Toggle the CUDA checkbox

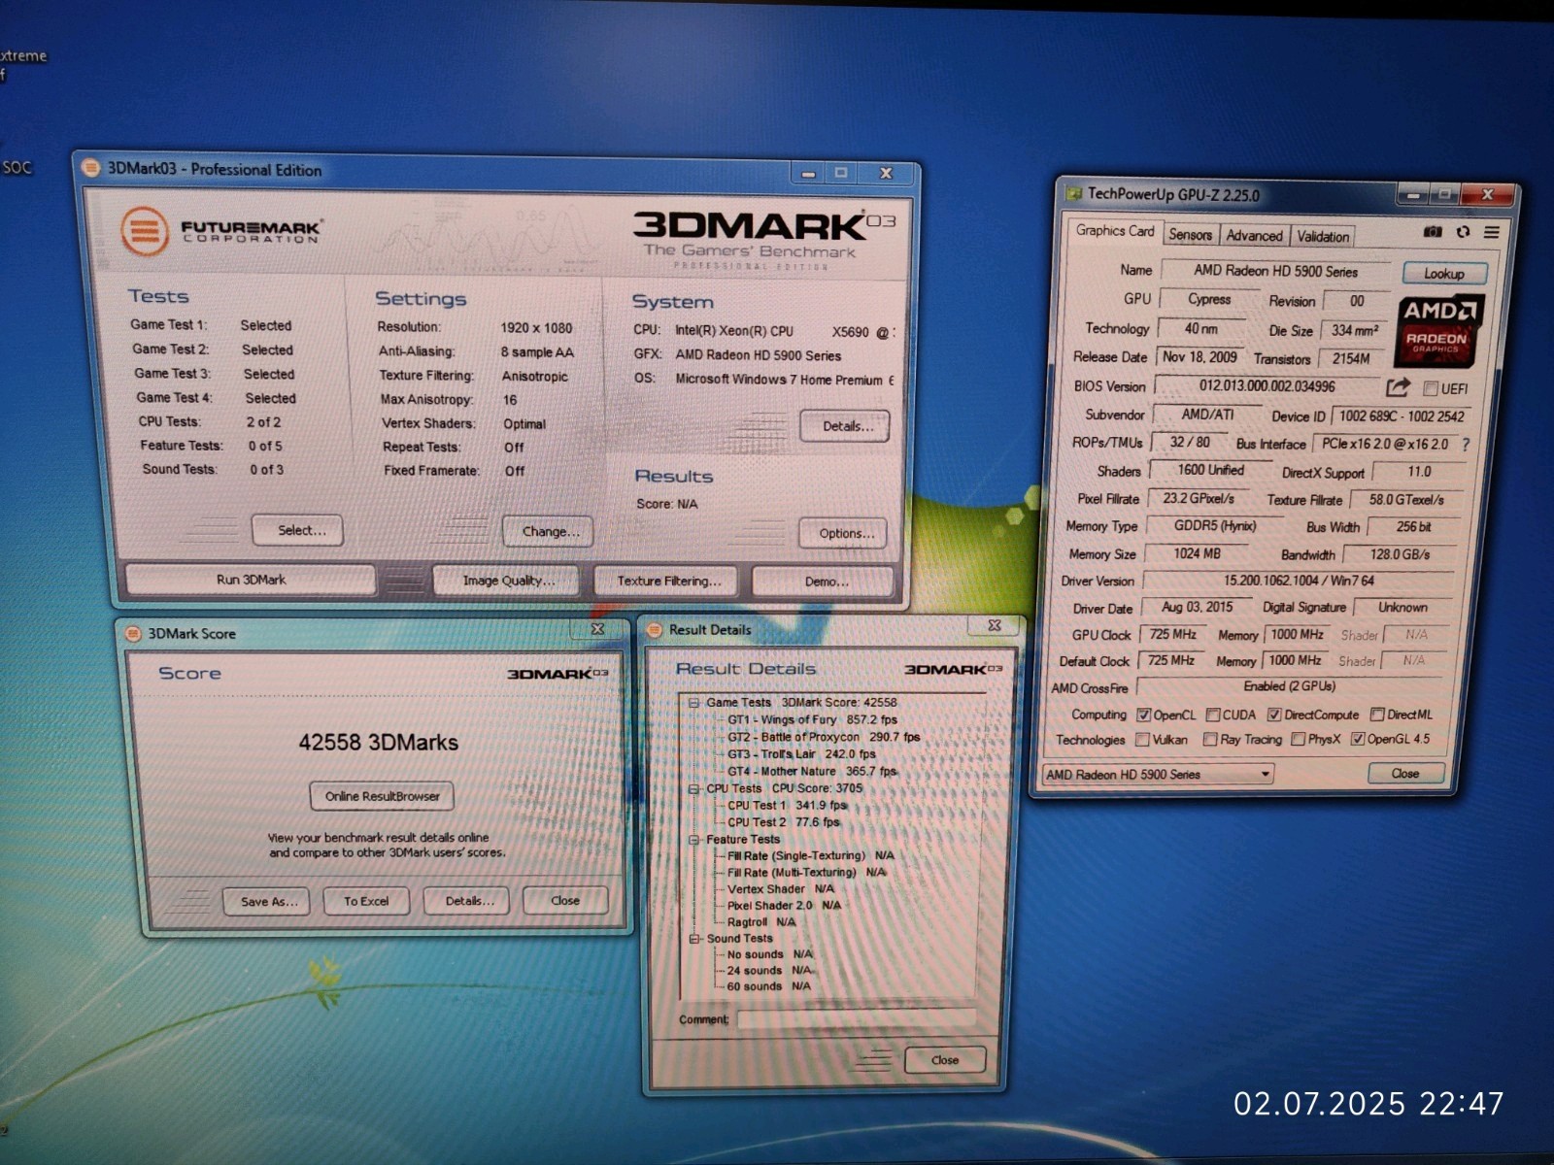point(1212,715)
